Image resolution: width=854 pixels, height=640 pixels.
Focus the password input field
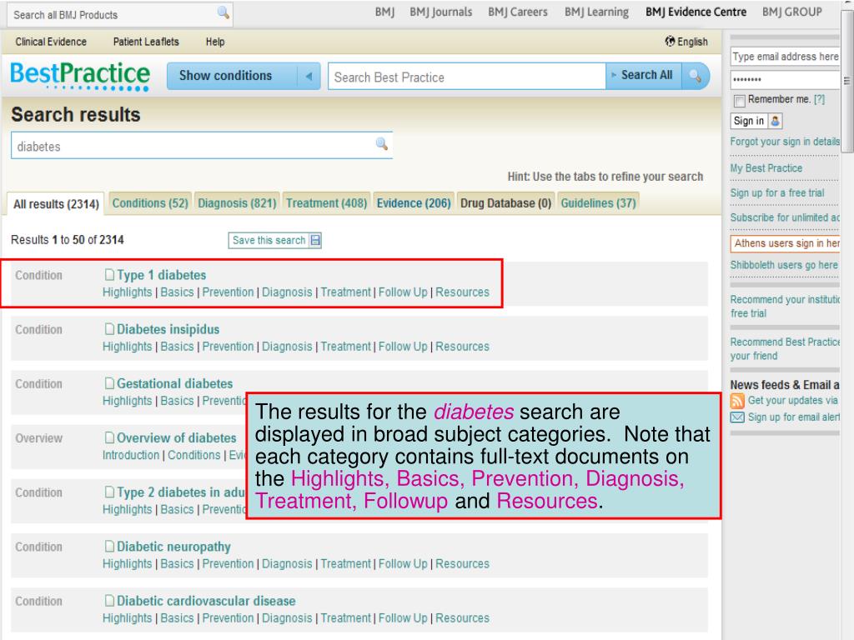785,79
